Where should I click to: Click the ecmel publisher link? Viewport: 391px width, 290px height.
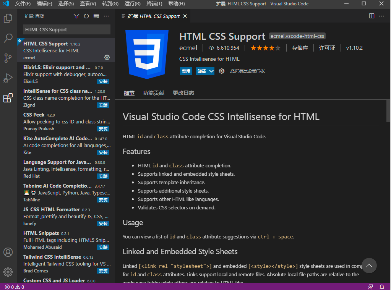pos(188,48)
